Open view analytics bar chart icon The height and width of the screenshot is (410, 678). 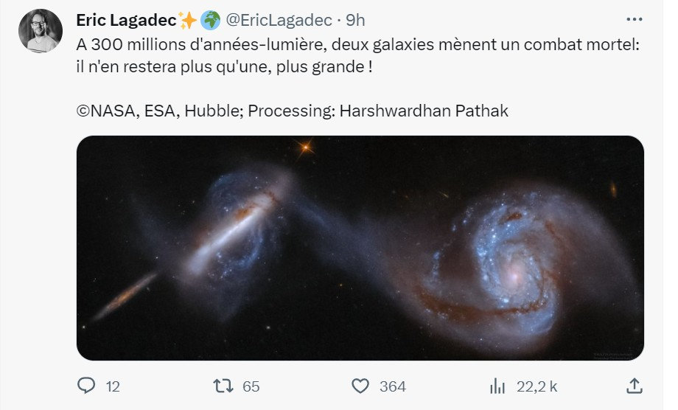(x=497, y=386)
